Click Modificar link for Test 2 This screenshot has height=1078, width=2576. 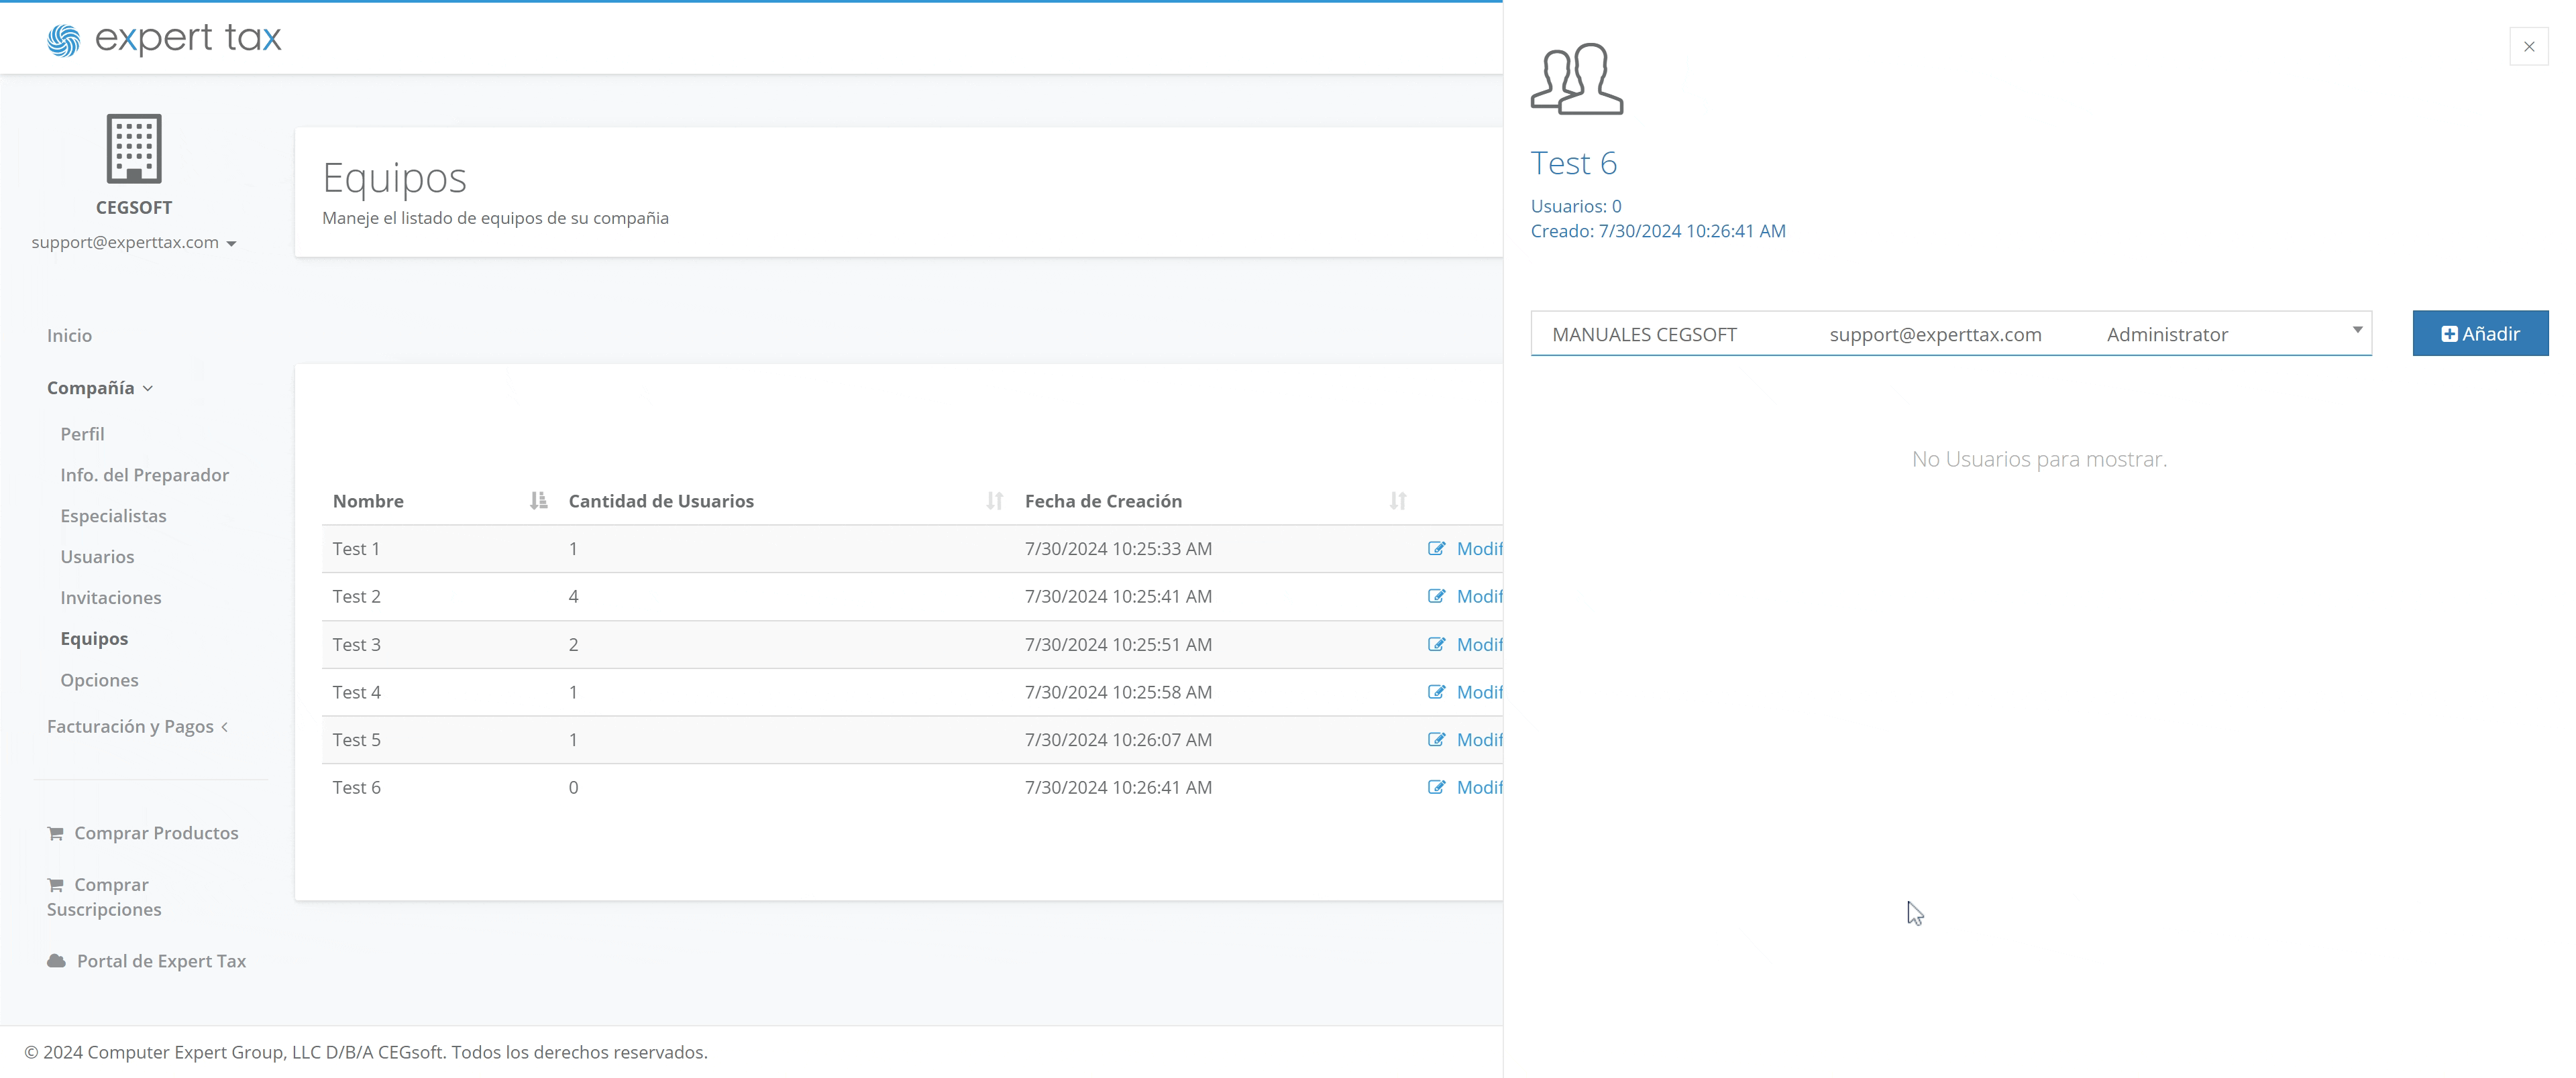coord(1479,597)
